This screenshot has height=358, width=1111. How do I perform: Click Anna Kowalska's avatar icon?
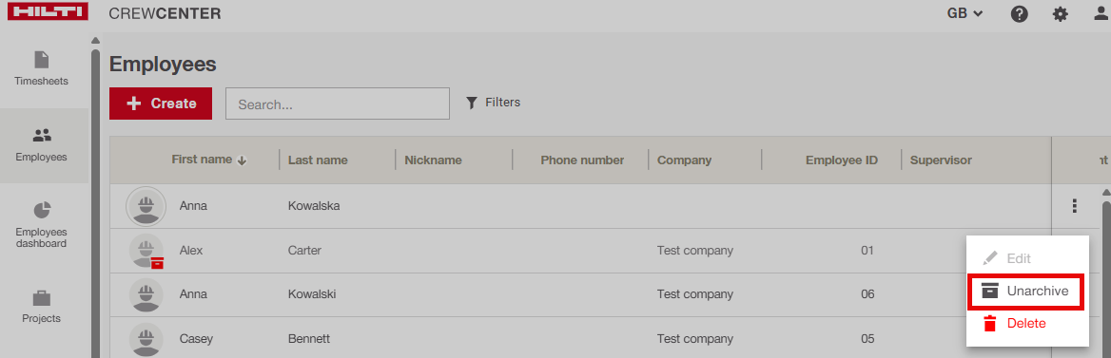[x=146, y=206]
